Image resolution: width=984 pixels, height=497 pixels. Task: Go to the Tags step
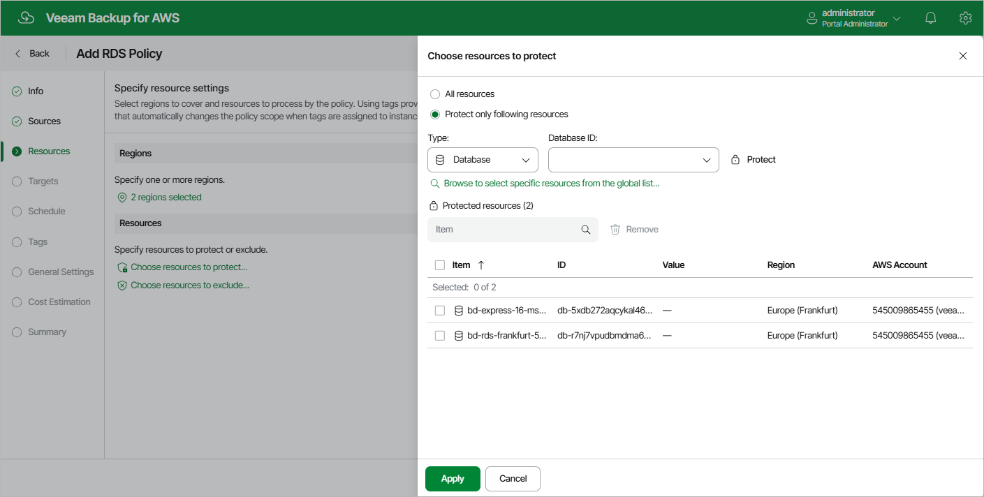tap(38, 242)
